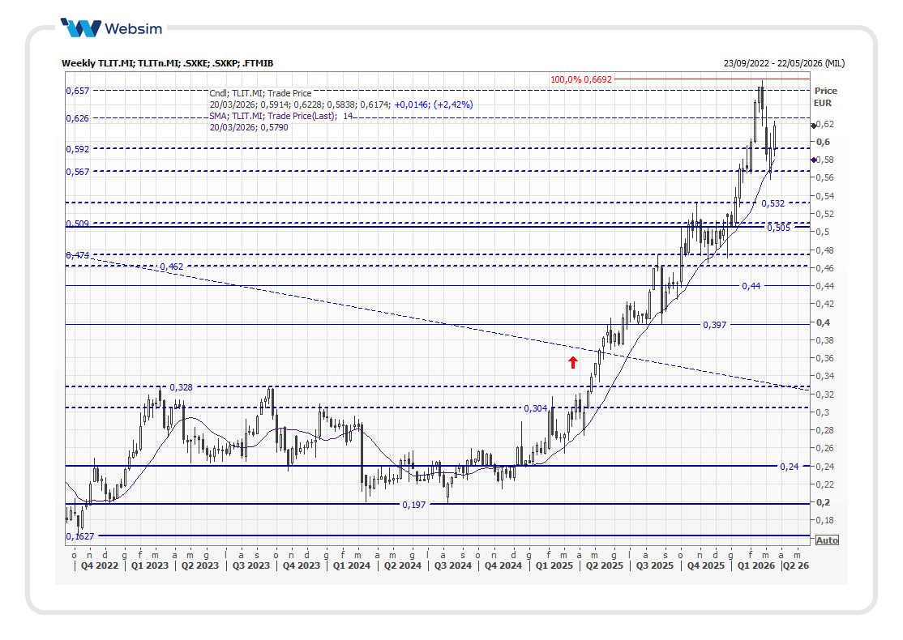Click the 23/09/2022 - 22/05/2026 date range
The width and height of the screenshot is (903, 640).
(x=783, y=63)
